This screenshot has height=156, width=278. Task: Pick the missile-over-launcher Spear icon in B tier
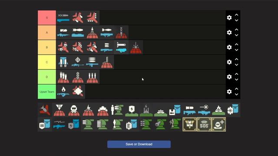point(122,47)
